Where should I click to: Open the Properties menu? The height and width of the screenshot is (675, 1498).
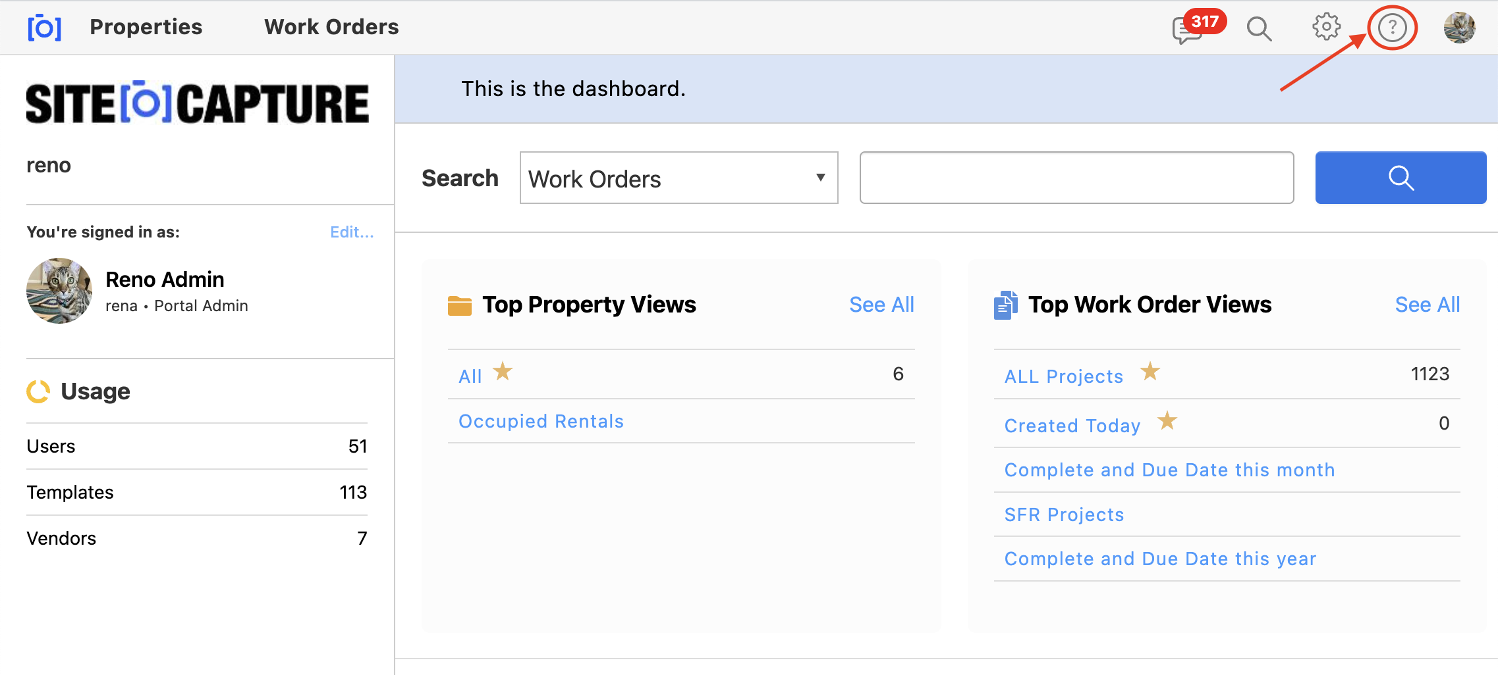[x=146, y=27]
